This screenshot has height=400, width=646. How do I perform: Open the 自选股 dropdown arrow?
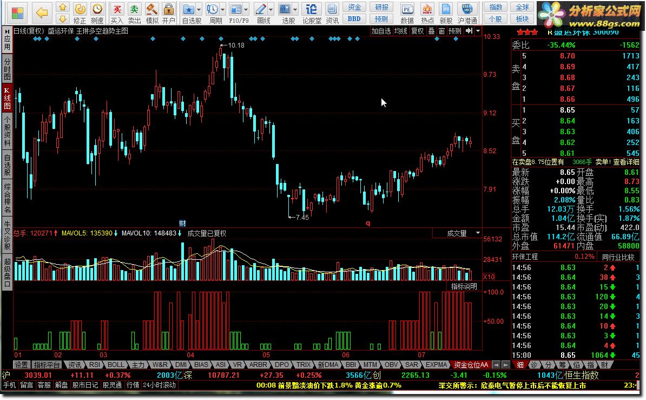click(x=199, y=9)
